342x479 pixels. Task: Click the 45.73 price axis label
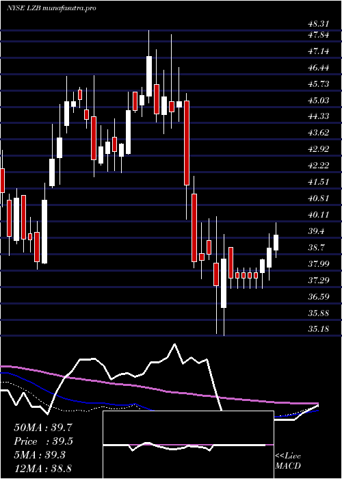pyautogui.click(x=319, y=84)
